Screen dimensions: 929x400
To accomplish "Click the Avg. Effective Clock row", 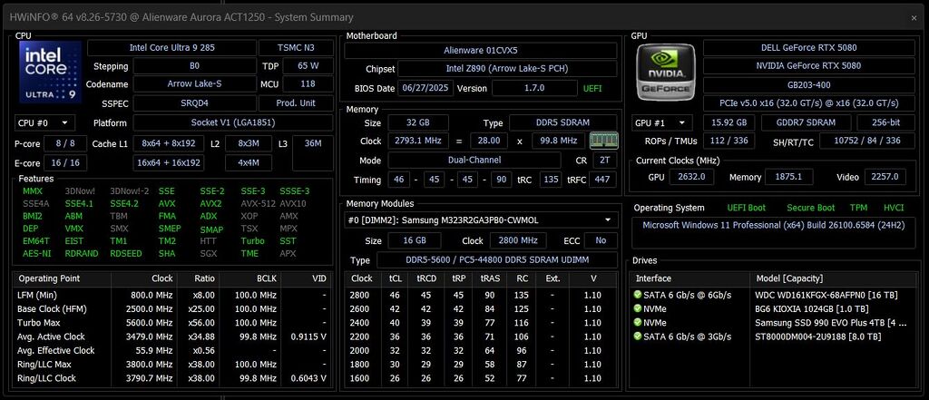I will coord(171,350).
